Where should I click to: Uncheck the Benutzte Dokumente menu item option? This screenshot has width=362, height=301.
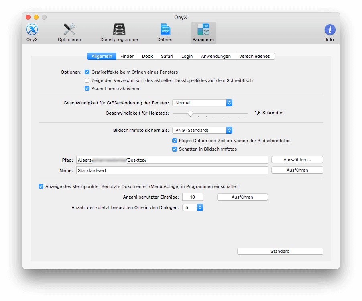(x=41, y=186)
